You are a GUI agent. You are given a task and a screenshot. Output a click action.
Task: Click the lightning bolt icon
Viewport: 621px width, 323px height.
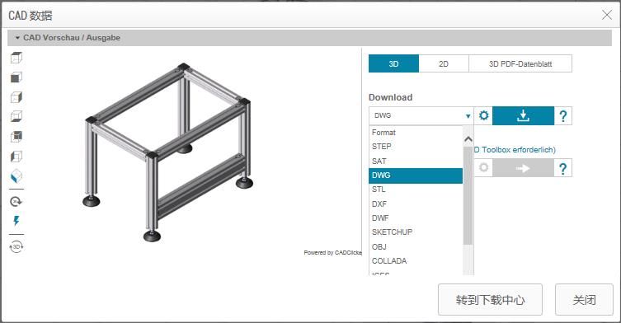click(16, 221)
